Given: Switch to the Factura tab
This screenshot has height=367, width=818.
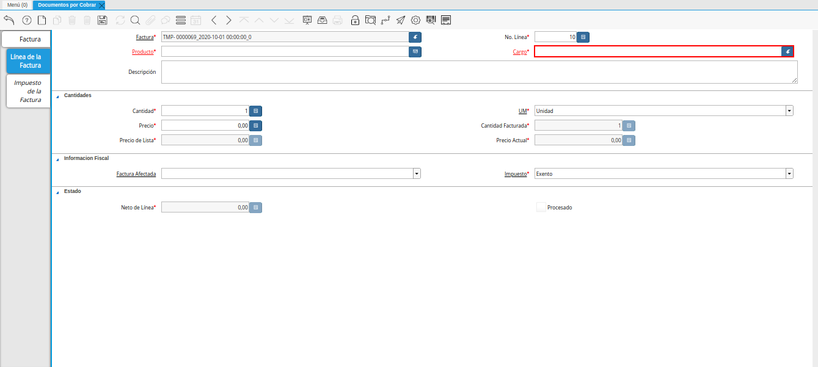Looking at the screenshot, I should 26,39.
